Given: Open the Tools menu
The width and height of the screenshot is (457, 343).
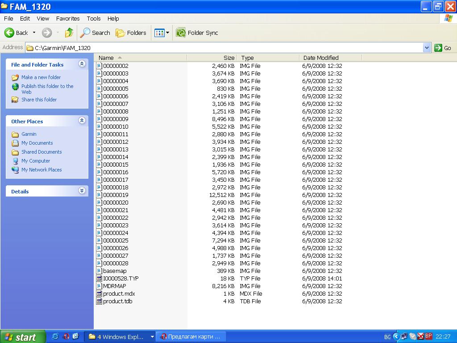Looking at the screenshot, I should click(x=94, y=18).
